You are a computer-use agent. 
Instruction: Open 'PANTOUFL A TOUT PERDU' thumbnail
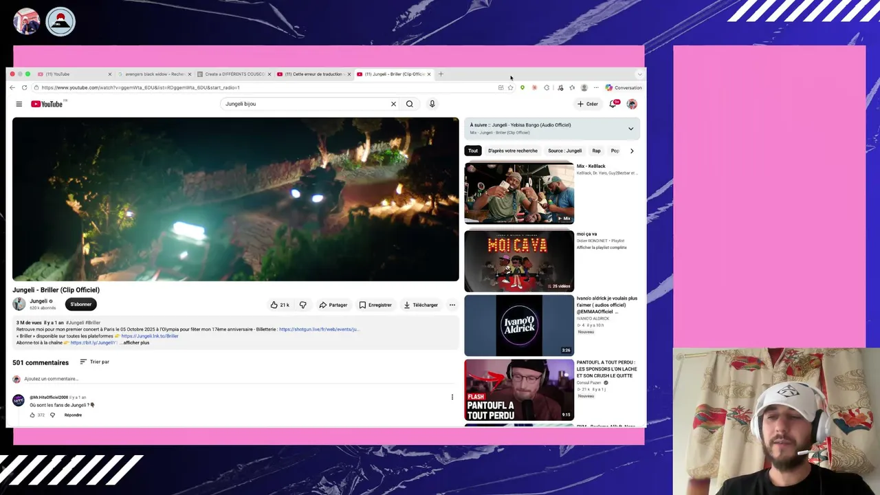(x=519, y=390)
